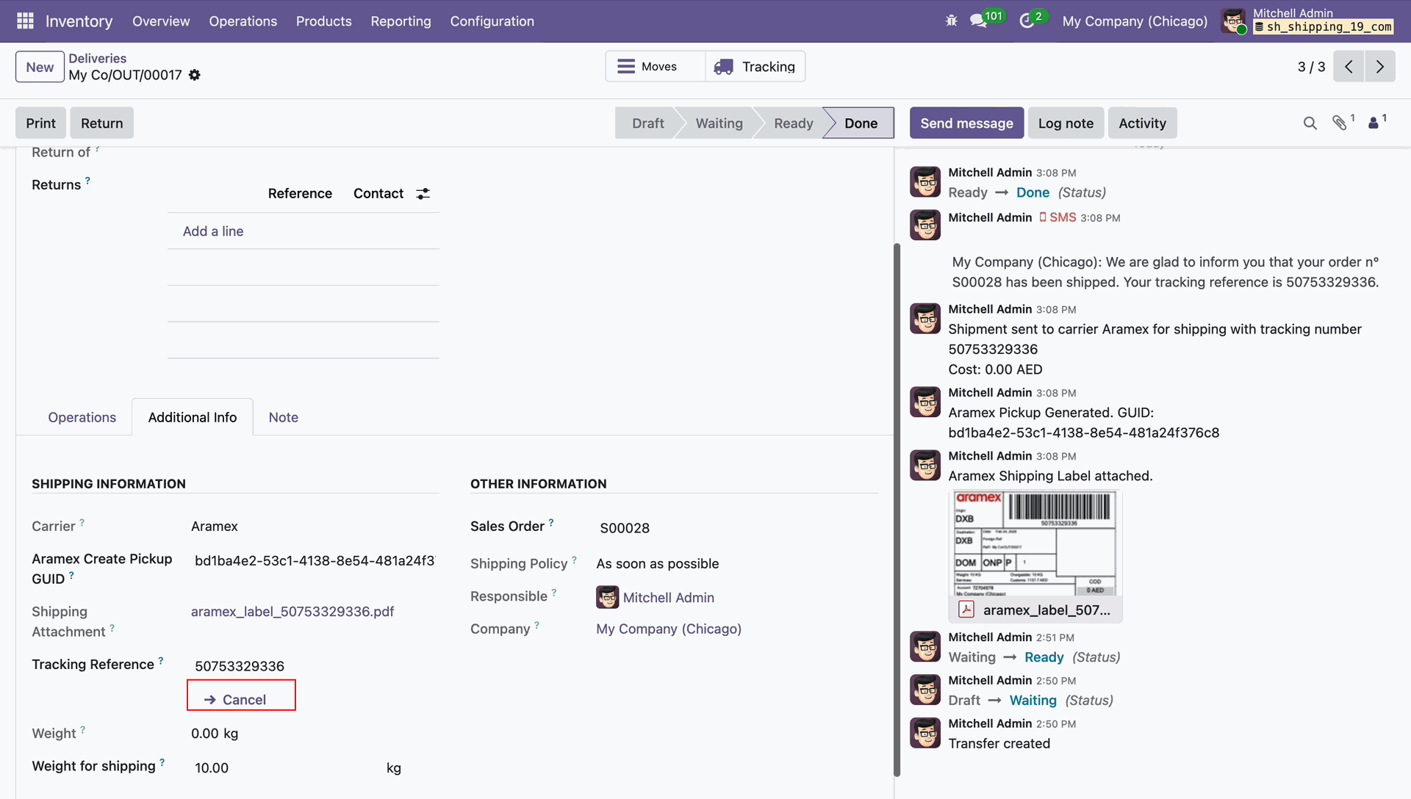Image resolution: width=1411 pixels, height=799 pixels.
Task: Open the Configuration menu
Action: point(492,21)
